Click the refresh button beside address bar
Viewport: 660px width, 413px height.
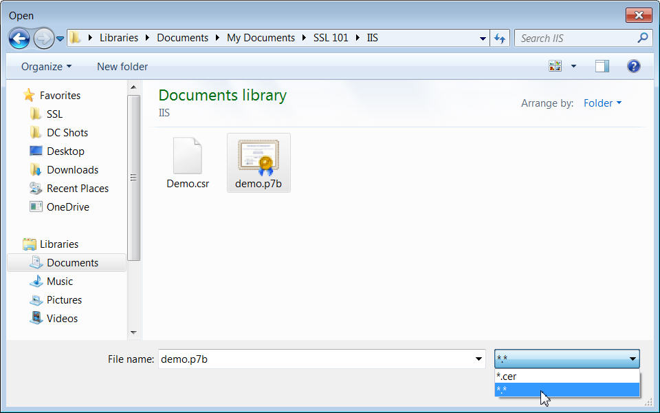click(500, 39)
